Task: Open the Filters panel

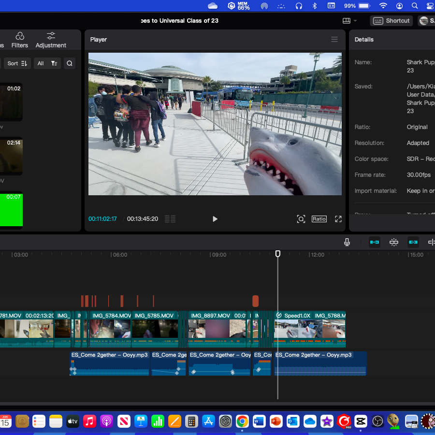Action: (x=20, y=40)
